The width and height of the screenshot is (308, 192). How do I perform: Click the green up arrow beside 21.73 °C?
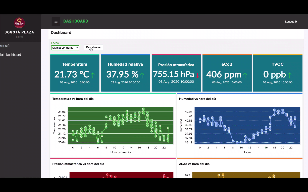pos(93,75)
